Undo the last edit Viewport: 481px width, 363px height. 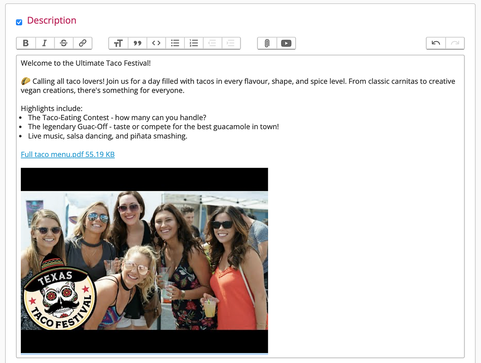pos(436,43)
